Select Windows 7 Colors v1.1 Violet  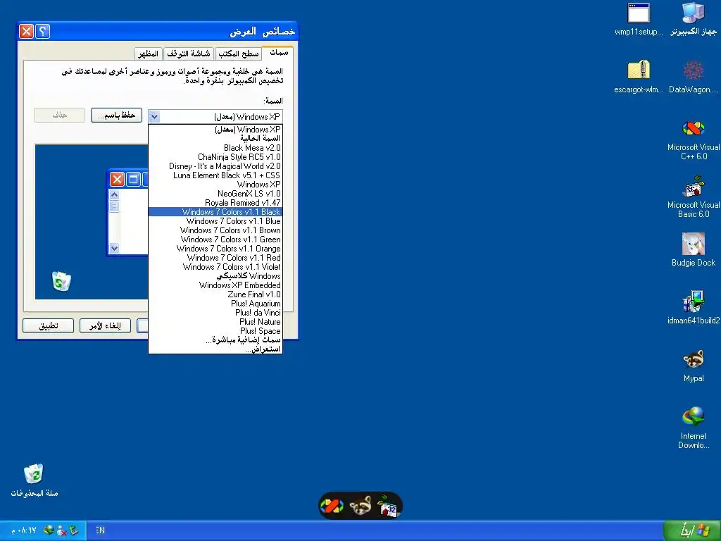215,267
